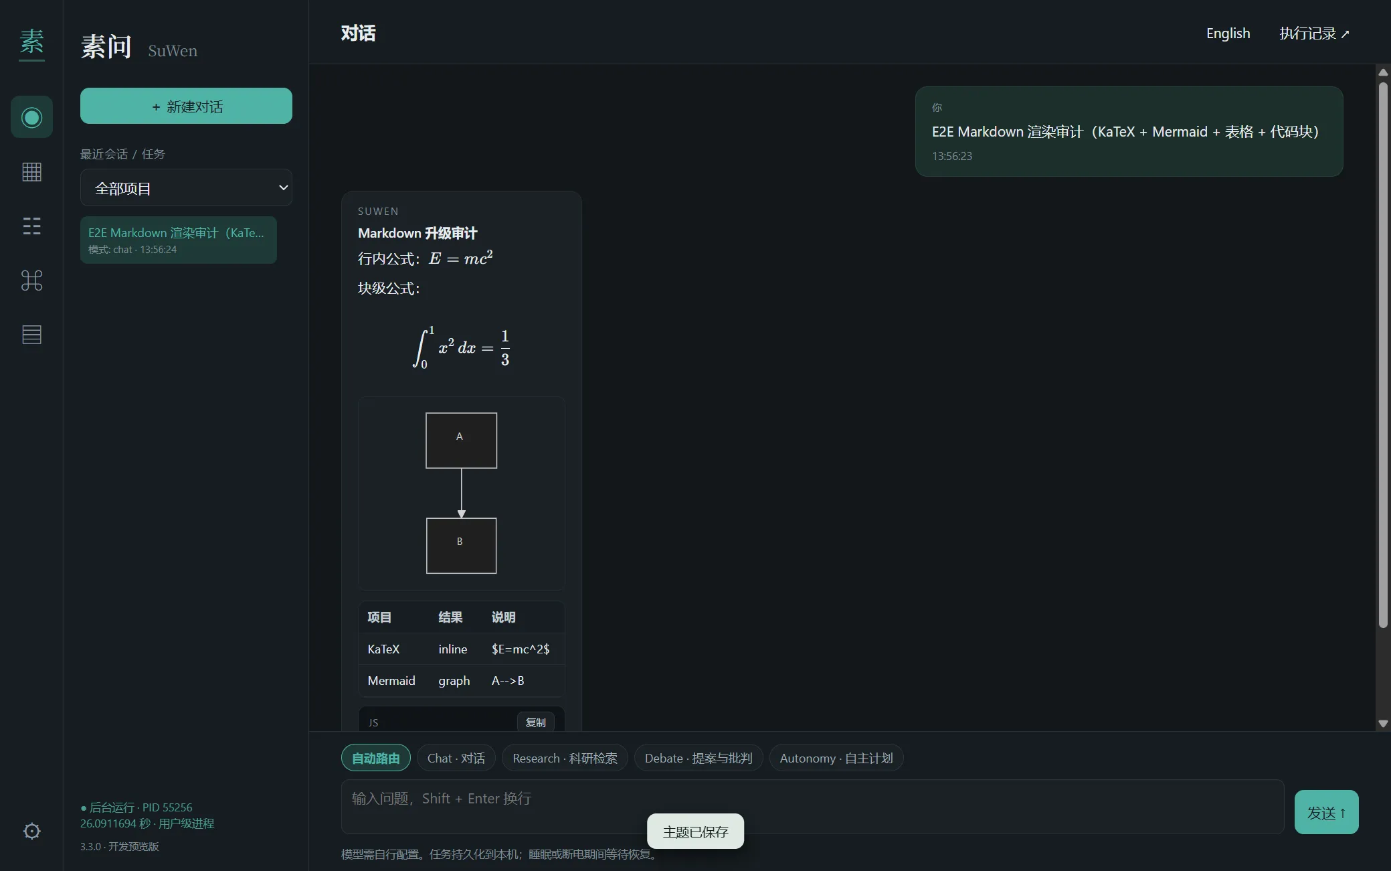Click Mermaid diagram node A
Viewport: 1391px width, 871px height.
click(461, 440)
